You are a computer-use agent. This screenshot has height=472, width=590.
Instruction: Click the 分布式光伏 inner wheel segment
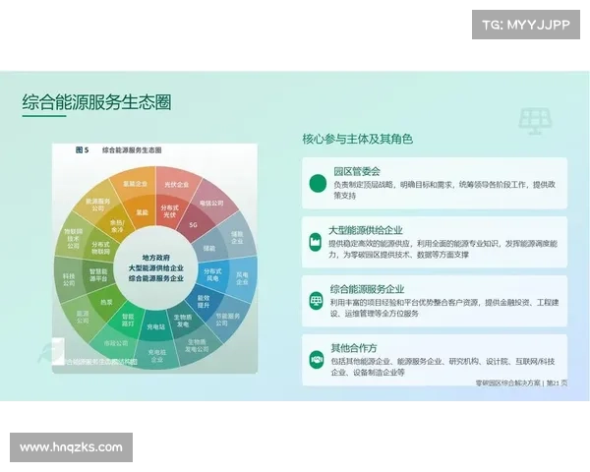click(169, 211)
